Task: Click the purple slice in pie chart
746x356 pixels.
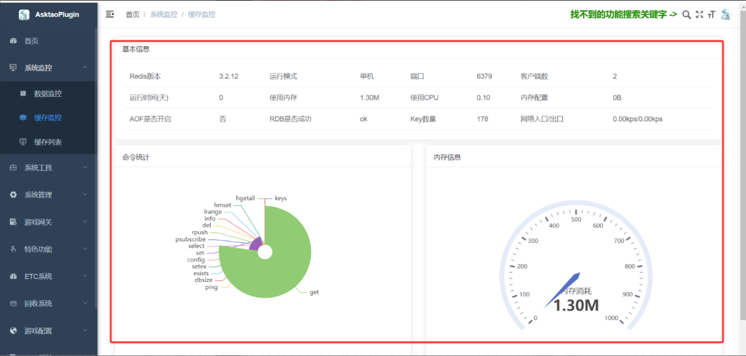Action: [256, 244]
